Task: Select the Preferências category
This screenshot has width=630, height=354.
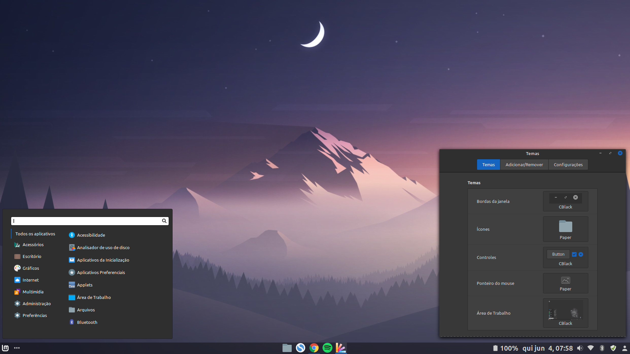Action: pyautogui.click(x=34, y=315)
